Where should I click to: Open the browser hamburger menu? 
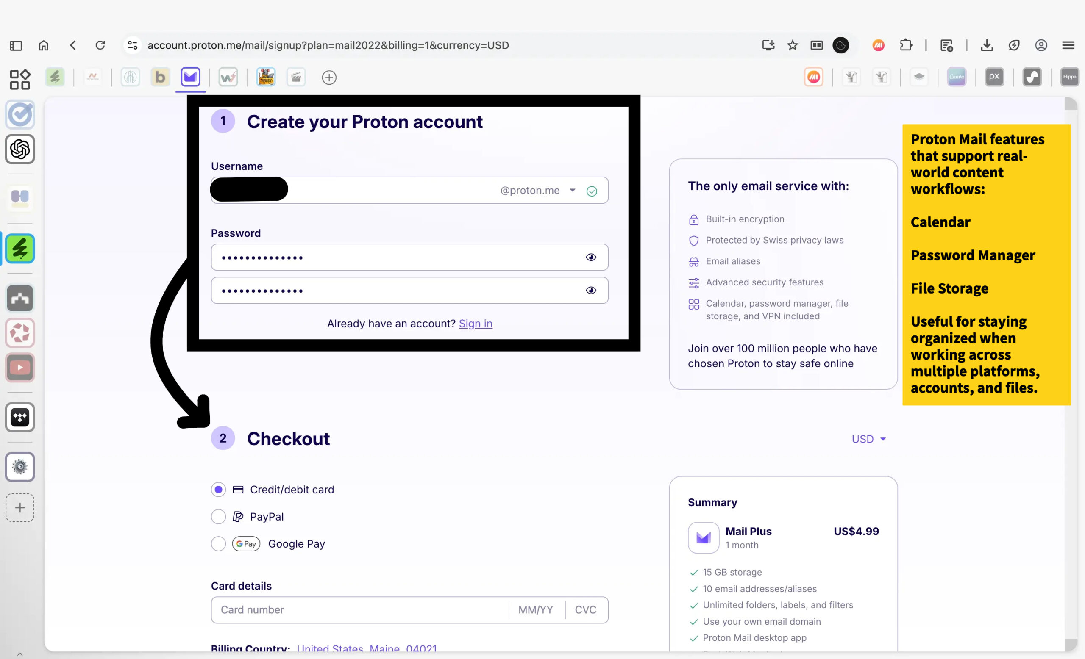pyautogui.click(x=1068, y=45)
